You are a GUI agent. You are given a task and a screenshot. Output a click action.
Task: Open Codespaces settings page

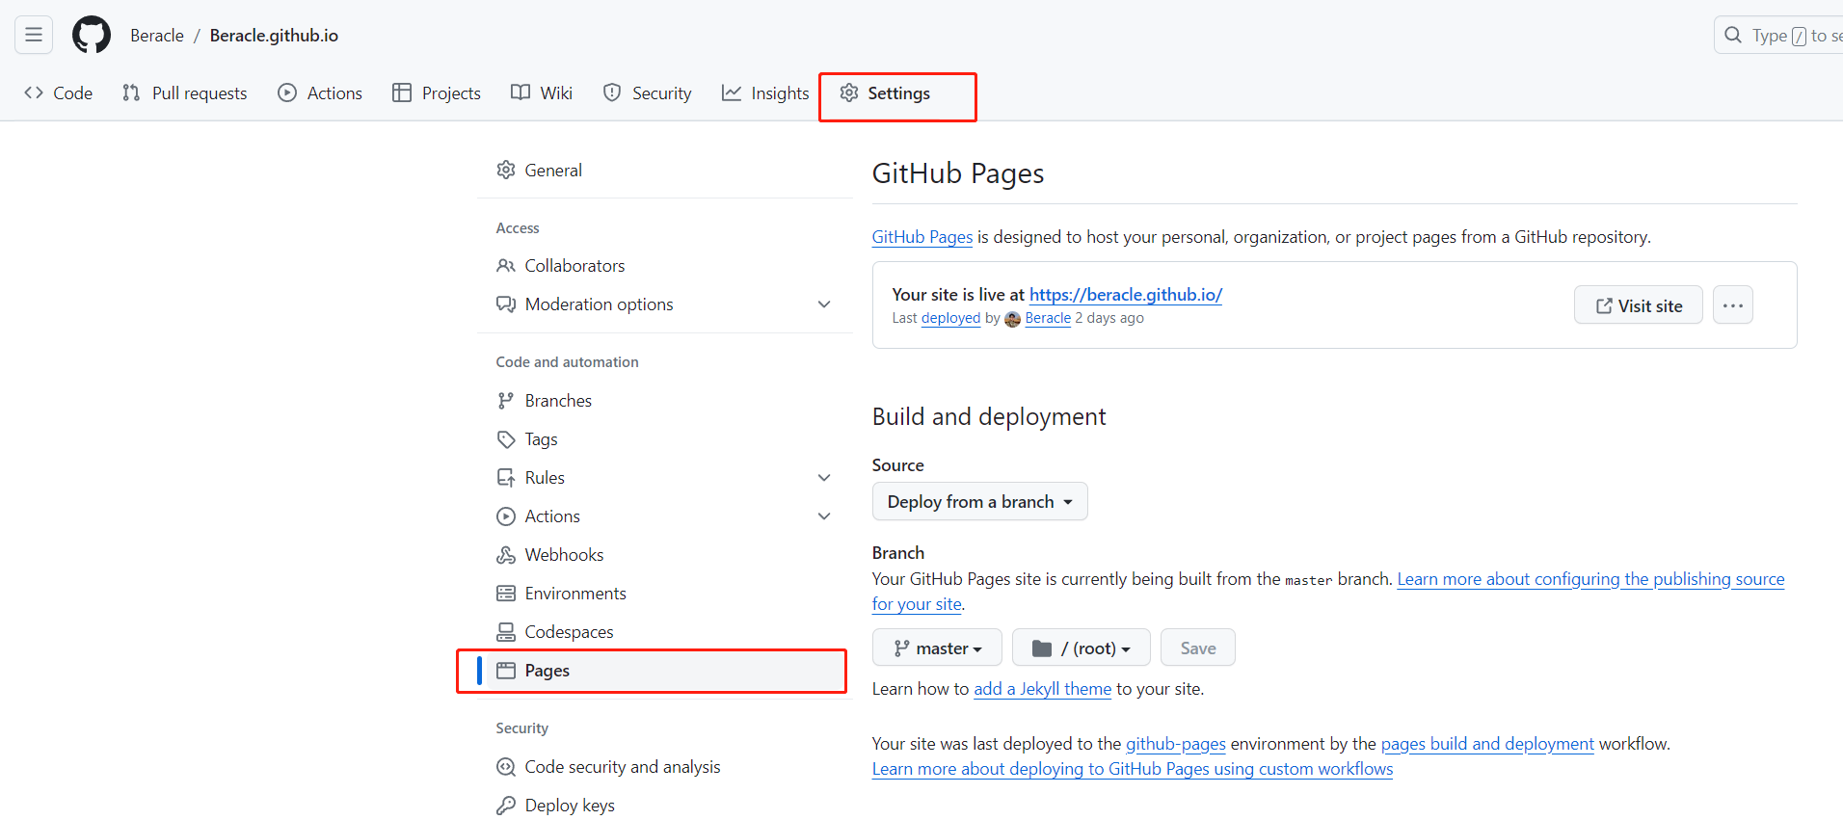(x=665, y=632)
